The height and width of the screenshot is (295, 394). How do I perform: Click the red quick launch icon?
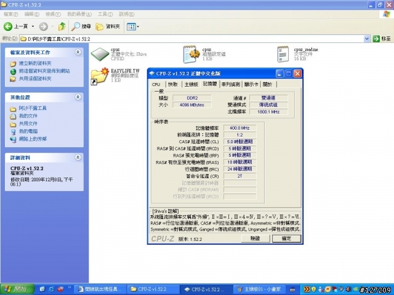pos(60,289)
